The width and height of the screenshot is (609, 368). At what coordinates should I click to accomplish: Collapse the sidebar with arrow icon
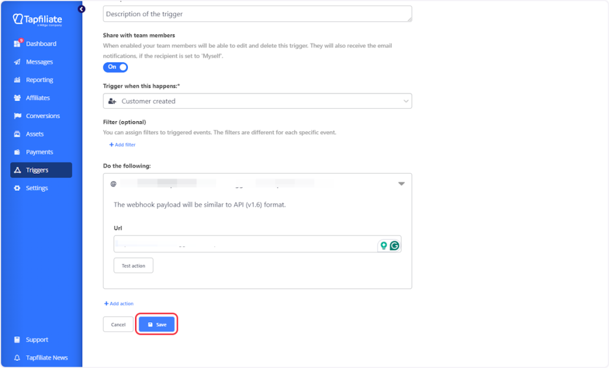(x=81, y=9)
